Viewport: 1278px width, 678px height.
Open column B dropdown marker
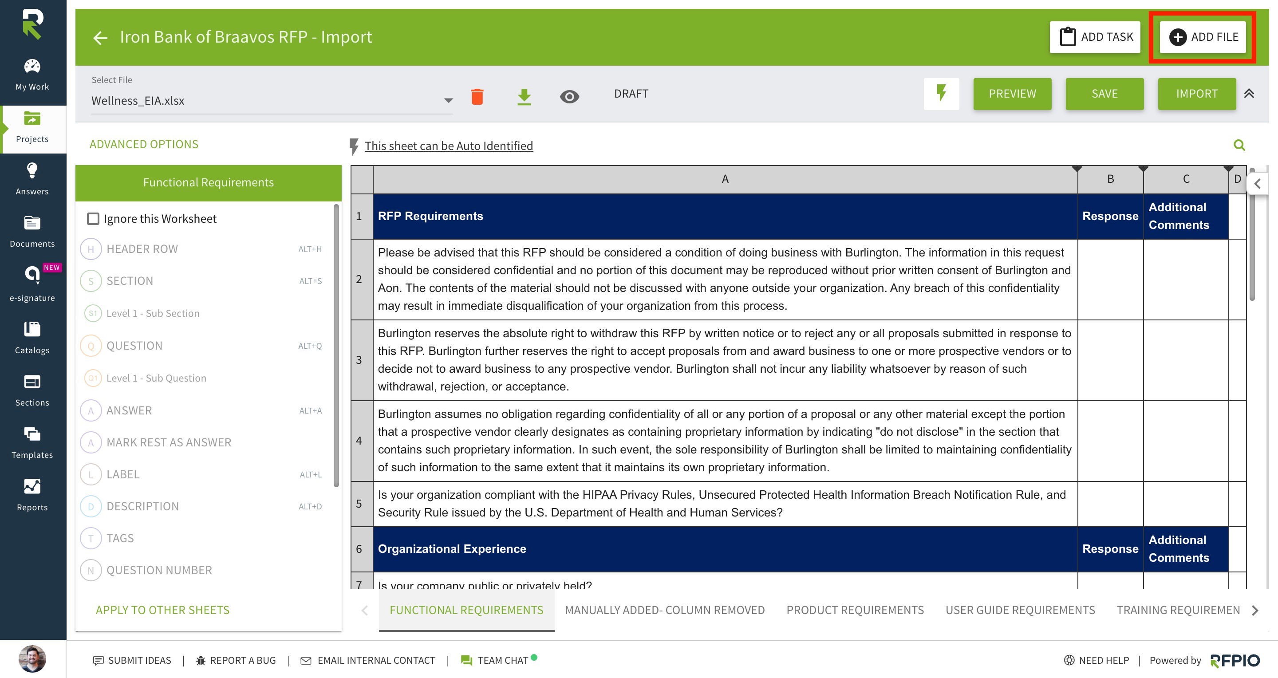coord(1143,169)
